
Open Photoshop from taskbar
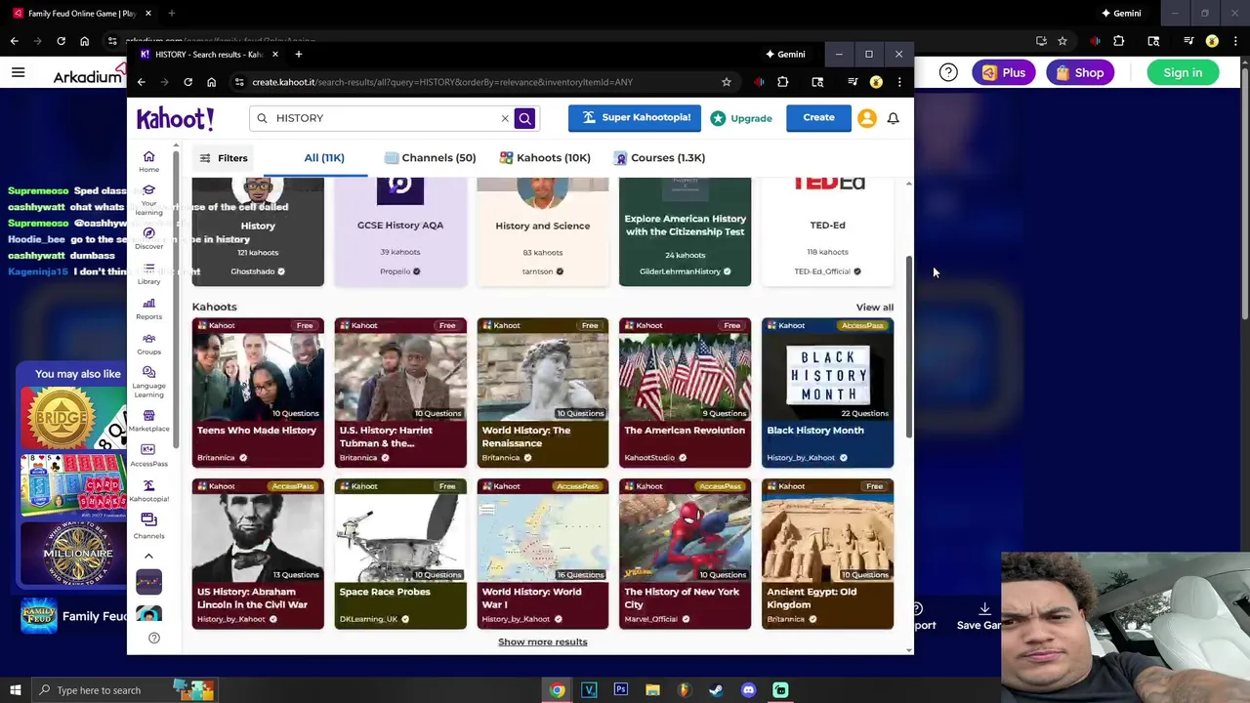click(x=620, y=690)
